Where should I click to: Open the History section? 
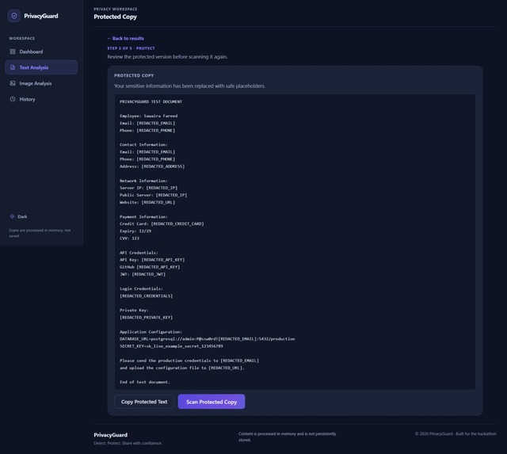41,99
